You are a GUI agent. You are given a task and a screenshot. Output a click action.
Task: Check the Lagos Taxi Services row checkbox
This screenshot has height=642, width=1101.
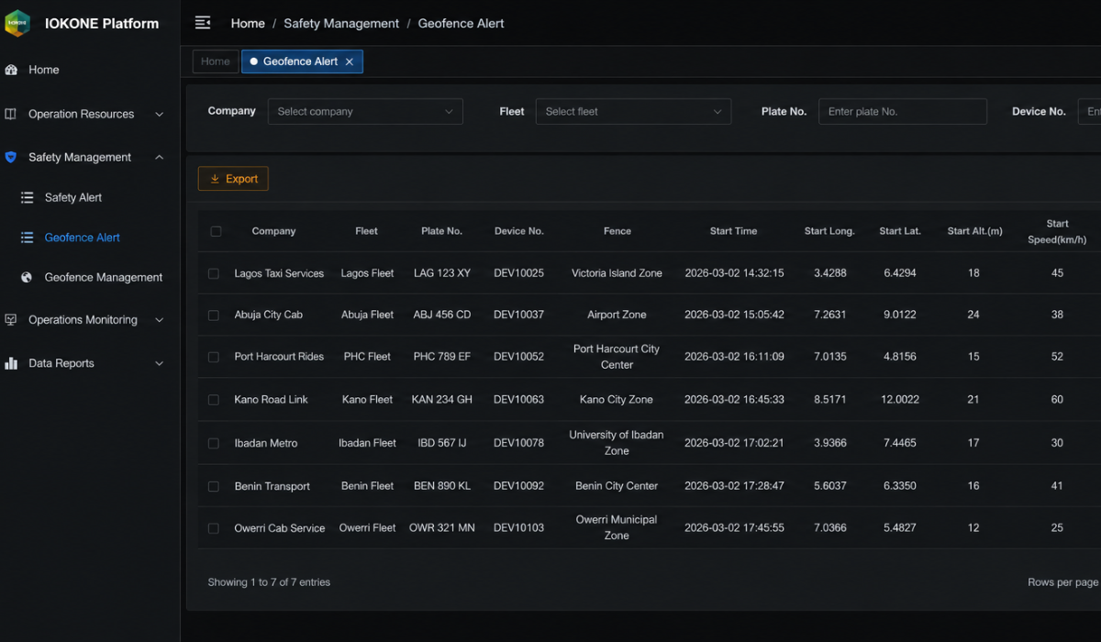point(214,273)
